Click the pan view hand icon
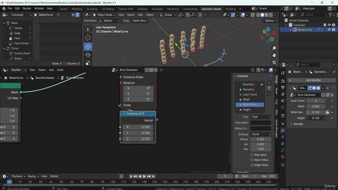 click(x=274, y=55)
